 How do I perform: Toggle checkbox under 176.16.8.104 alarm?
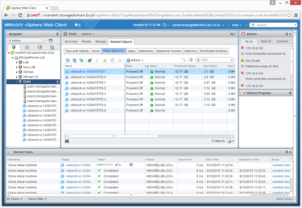pos(242,79)
